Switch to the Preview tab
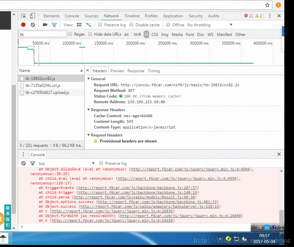 117,71
